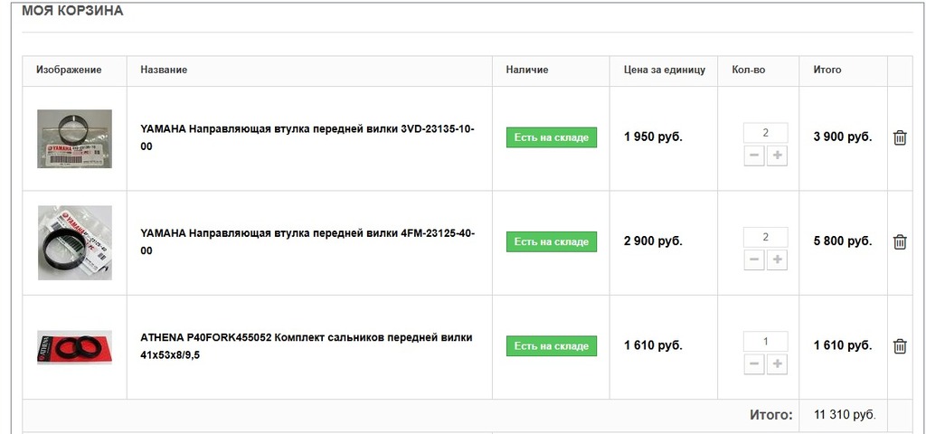The width and height of the screenshot is (926, 434).
Task: Select unit price '1 610 руб.' in price column
Action: pos(653,346)
